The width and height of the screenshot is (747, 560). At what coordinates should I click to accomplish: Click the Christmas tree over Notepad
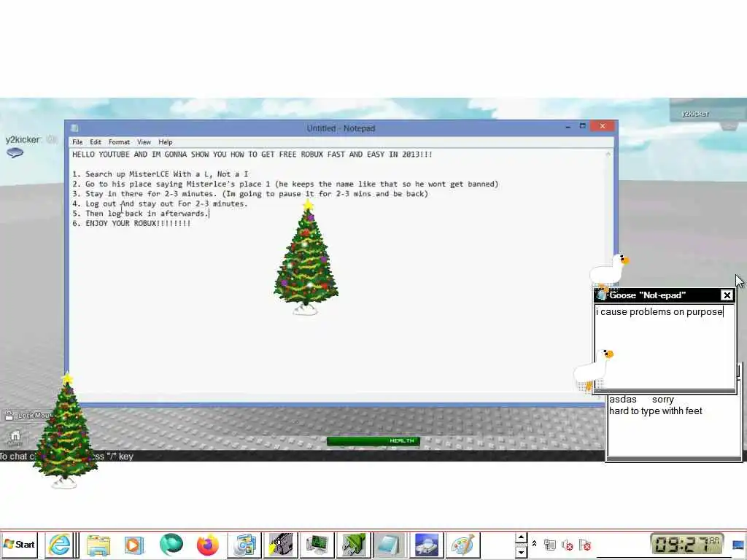(x=306, y=257)
